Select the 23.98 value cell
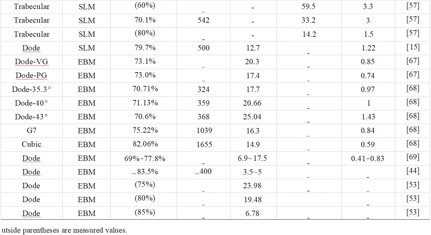Image resolution: width=431 pixels, height=235 pixels. pos(252,186)
